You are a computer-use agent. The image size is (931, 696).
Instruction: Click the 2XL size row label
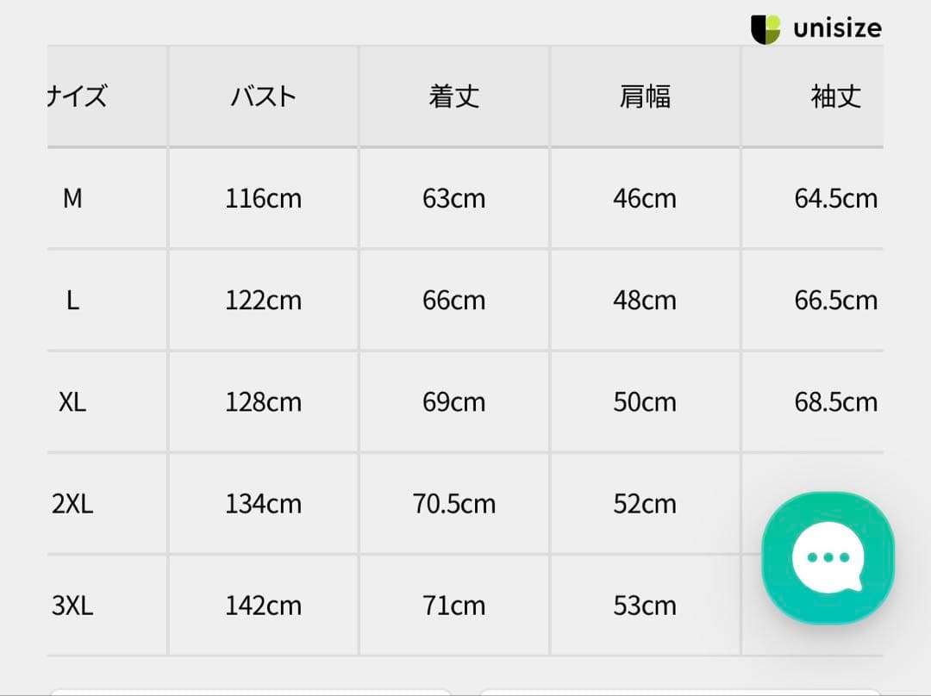72,504
